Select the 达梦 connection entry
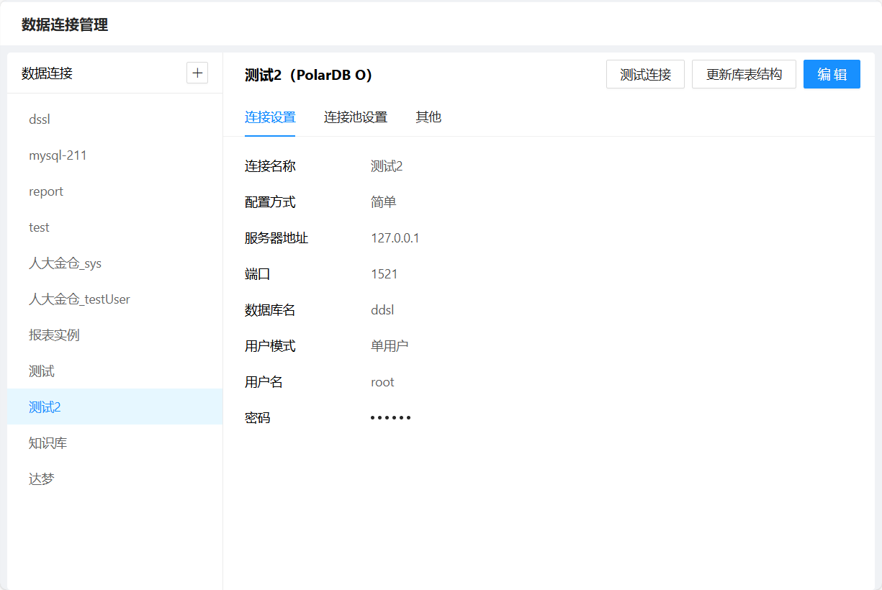Image resolution: width=882 pixels, height=590 pixels. tap(42, 479)
